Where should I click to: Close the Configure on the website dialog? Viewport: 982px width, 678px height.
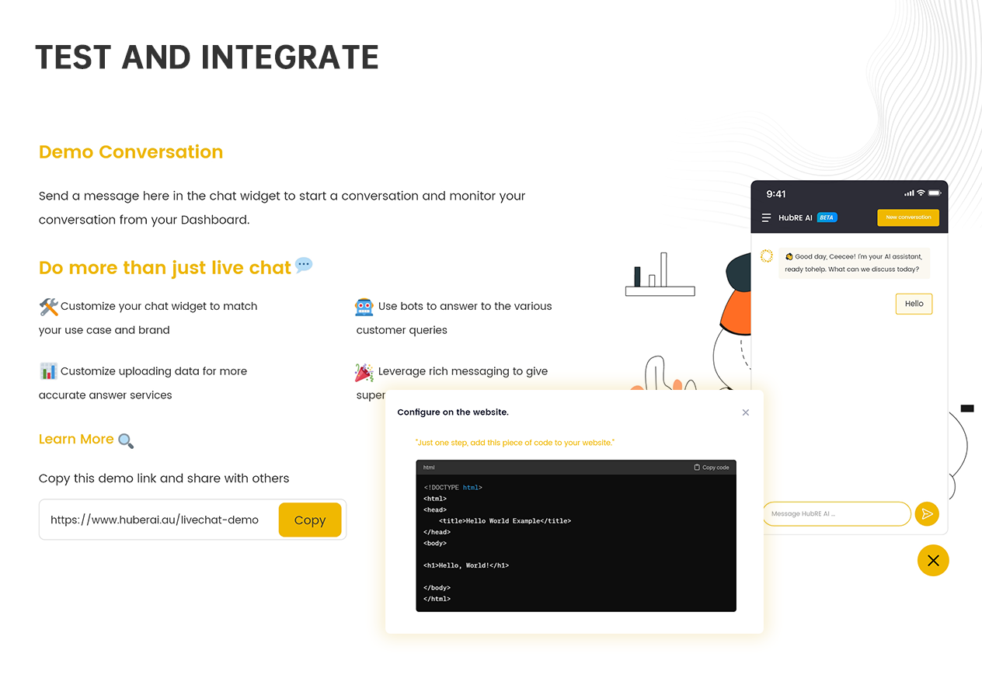point(746,412)
